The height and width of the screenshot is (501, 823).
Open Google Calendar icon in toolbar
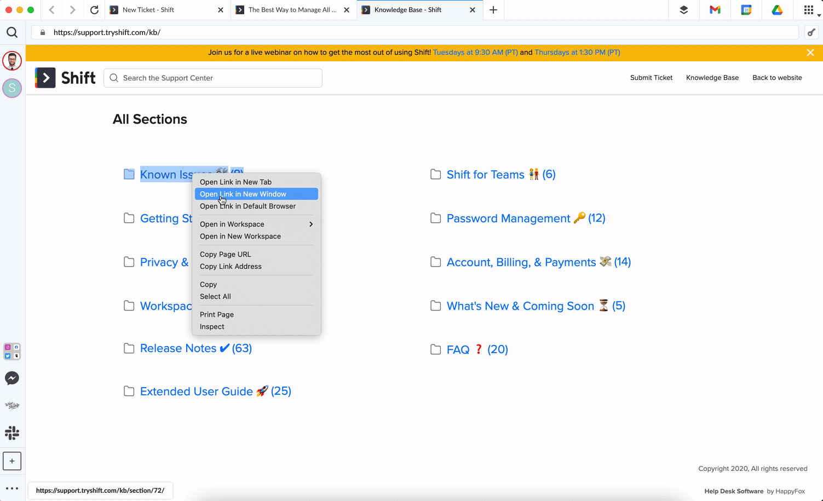[x=746, y=10]
